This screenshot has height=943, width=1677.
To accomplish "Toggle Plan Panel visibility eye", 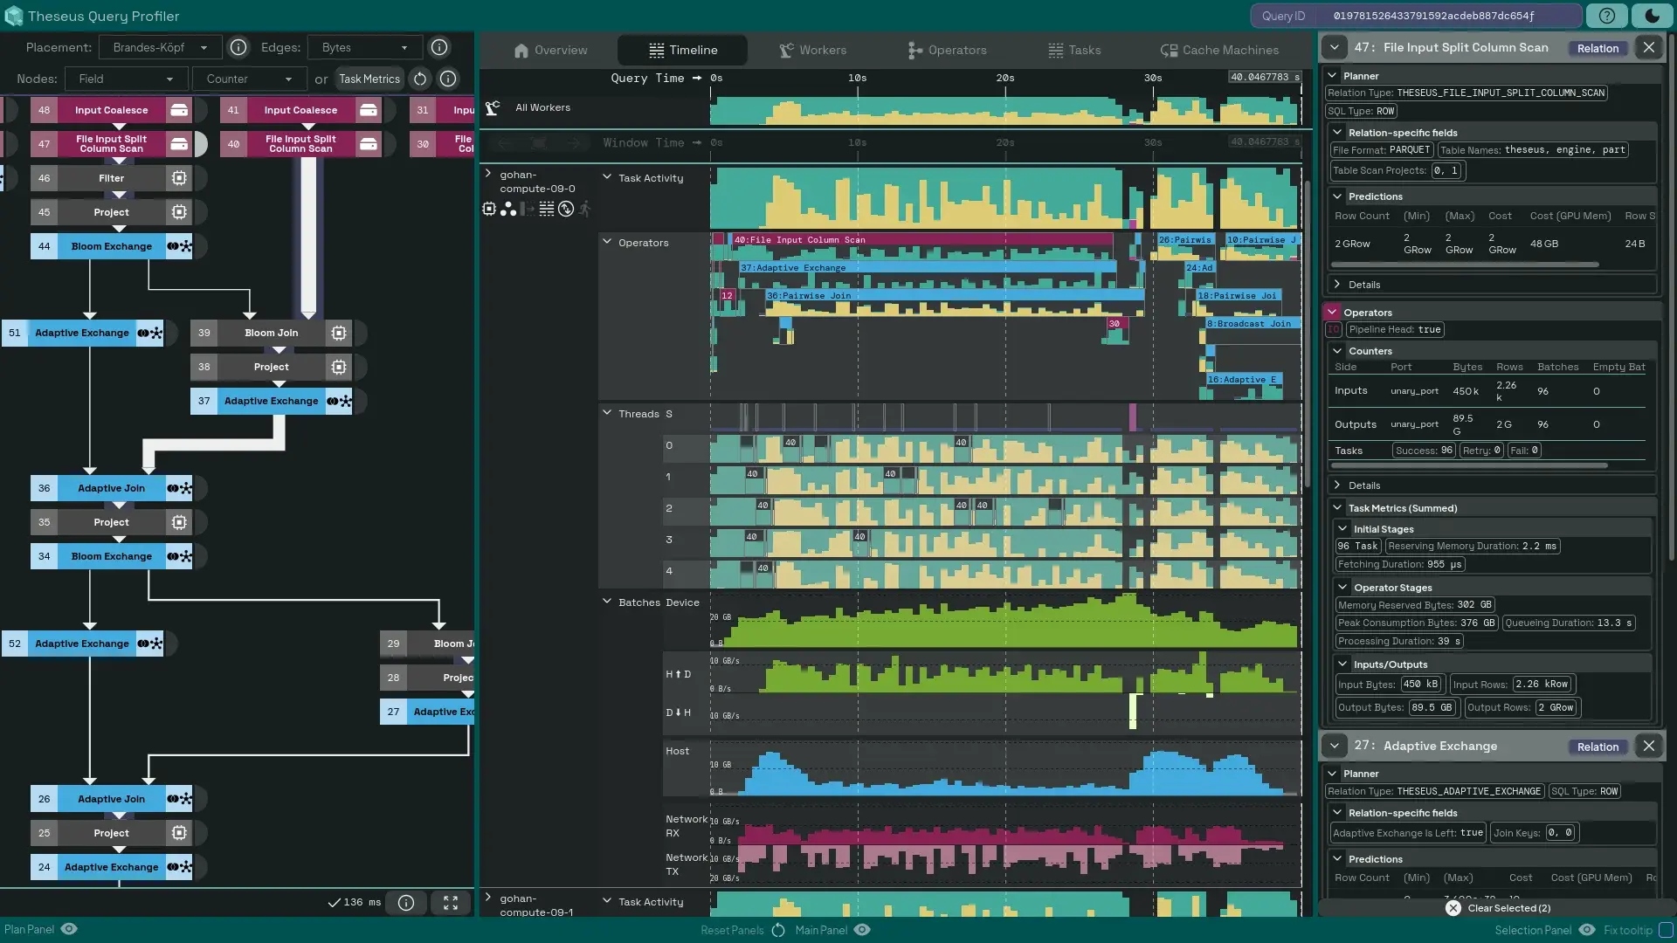I will tap(69, 929).
